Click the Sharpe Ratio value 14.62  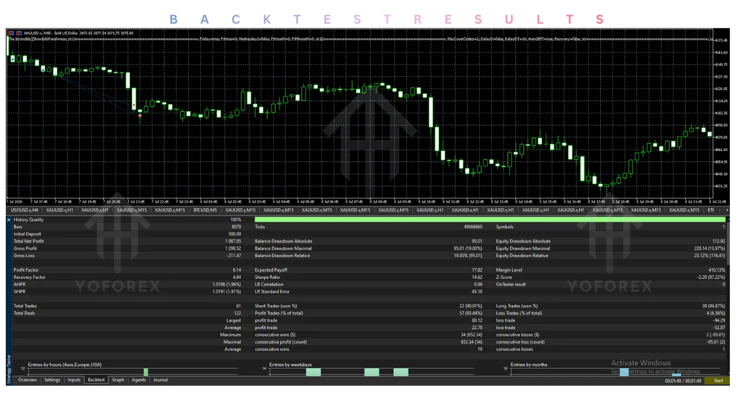click(x=477, y=277)
